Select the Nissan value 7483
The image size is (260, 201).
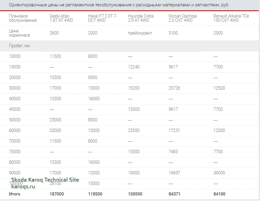173,152
